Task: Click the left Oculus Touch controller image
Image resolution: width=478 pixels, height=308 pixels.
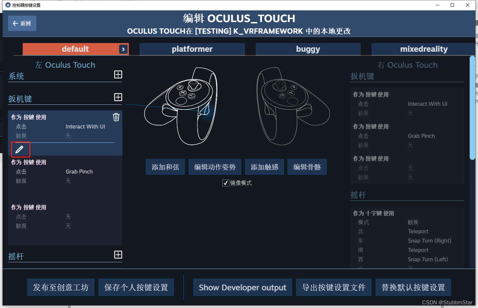Action: pos(181,106)
